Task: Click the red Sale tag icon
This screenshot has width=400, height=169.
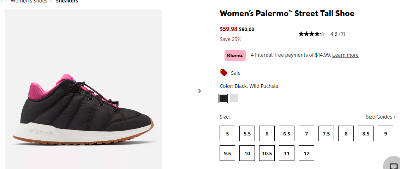Action: pos(224,73)
